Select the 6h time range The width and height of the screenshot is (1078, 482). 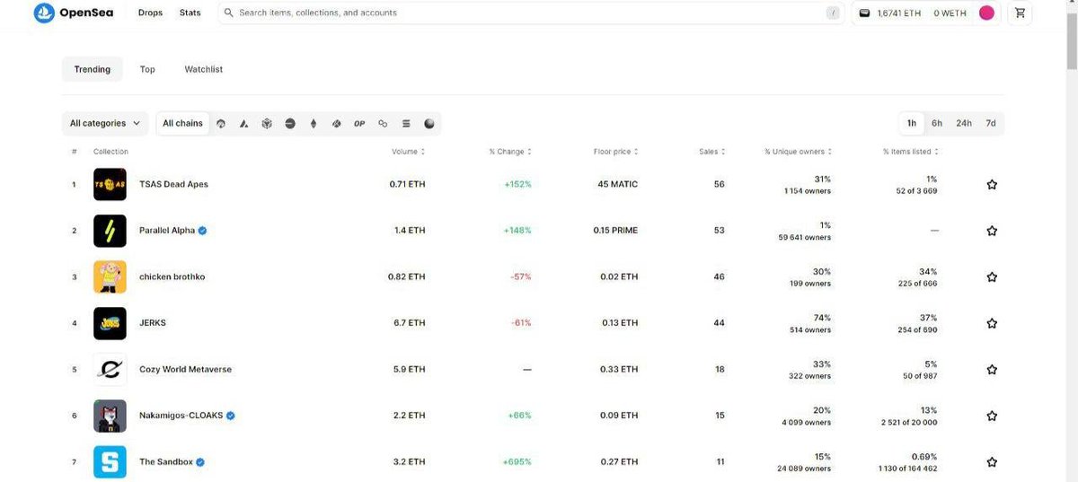pyautogui.click(x=937, y=123)
